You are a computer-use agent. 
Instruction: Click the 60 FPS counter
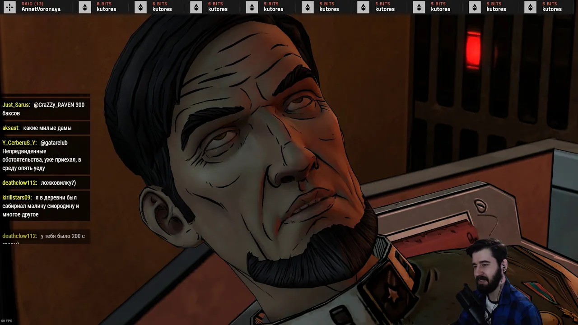tap(7, 321)
